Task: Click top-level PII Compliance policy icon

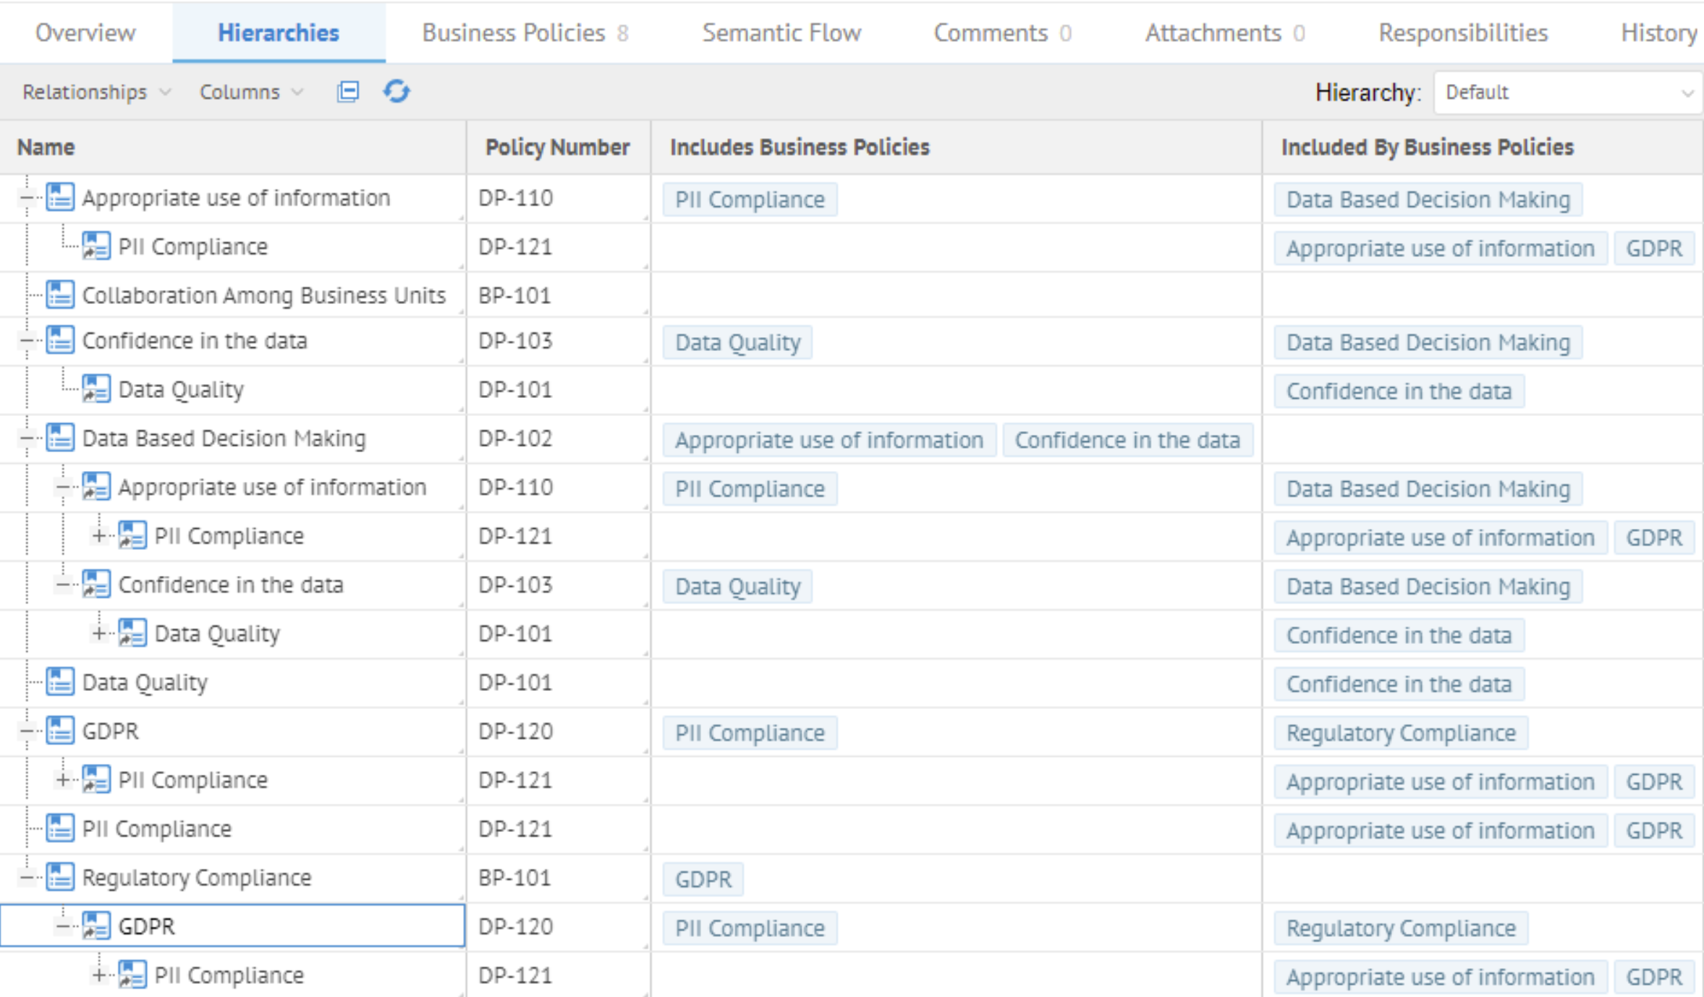Action: click(x=60, y=828)
